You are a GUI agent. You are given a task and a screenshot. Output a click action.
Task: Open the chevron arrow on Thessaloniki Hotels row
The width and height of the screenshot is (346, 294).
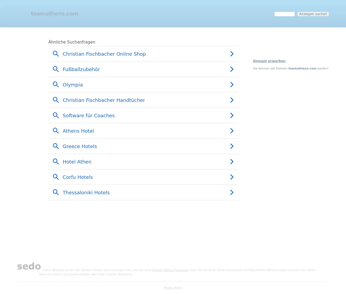[x=232, y=192]
